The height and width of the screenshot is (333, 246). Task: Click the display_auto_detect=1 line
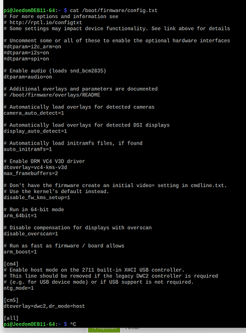click(x=35, y=131)
